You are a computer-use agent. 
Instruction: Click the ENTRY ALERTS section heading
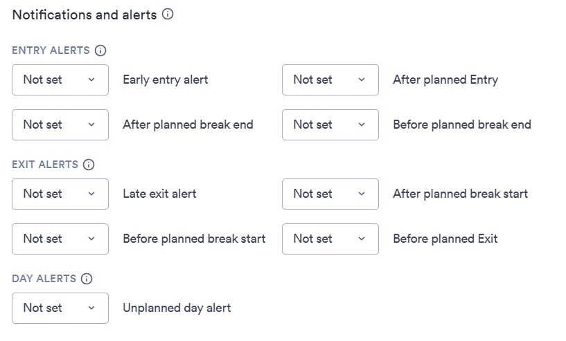pos(51,50)
